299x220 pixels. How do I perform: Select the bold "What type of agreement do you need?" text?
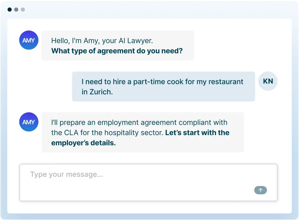point(117,51)
